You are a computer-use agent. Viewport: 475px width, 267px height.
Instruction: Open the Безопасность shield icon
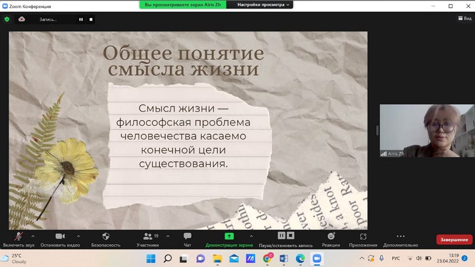point(105,236)
